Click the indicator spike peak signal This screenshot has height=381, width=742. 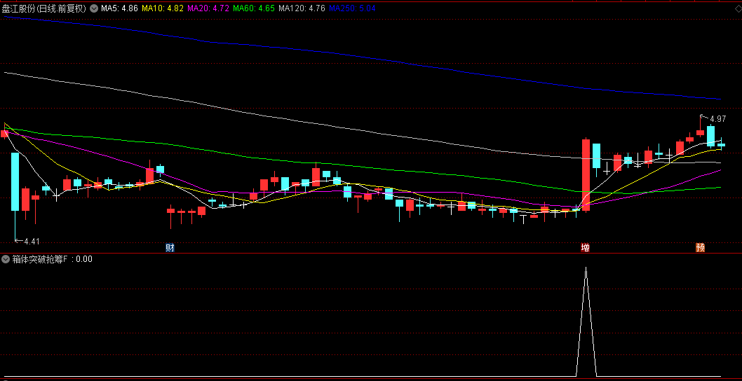pos(586,268)
